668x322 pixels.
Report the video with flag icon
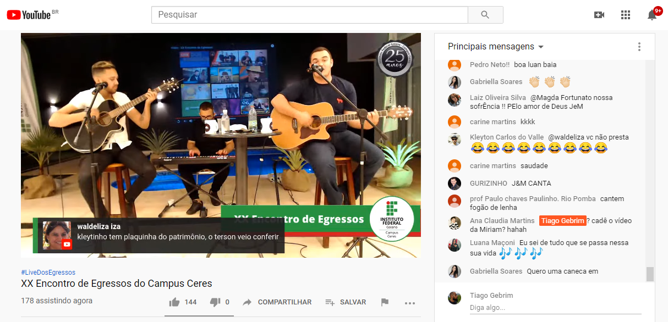pos(385,302)
